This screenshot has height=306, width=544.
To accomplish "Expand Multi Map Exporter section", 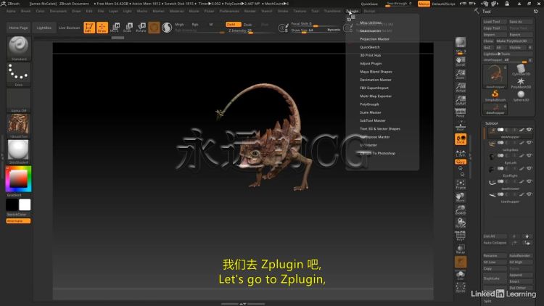I will (376, 96).
